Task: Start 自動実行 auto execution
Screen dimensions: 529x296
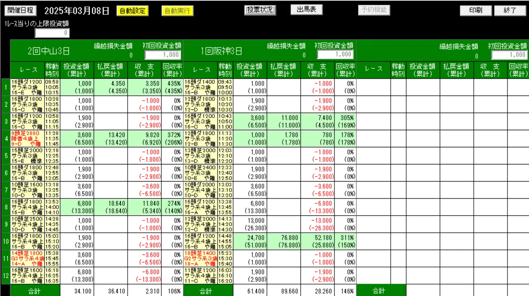Action: tap(178, 11)
